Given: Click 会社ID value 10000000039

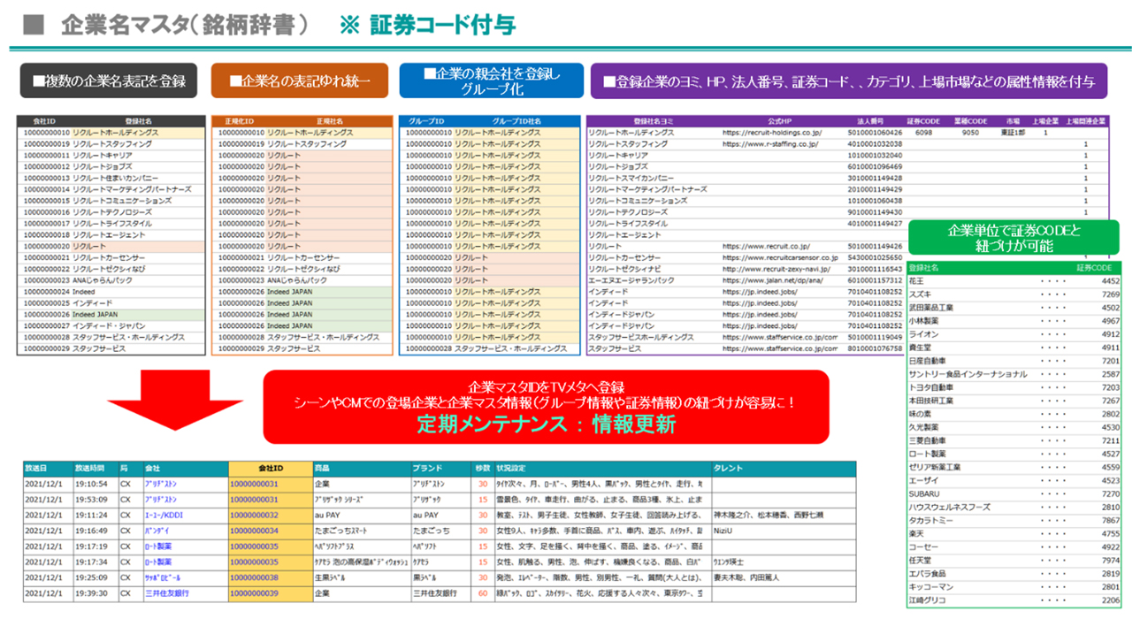Looking at the screenshot, I should [x=255, y=592].
